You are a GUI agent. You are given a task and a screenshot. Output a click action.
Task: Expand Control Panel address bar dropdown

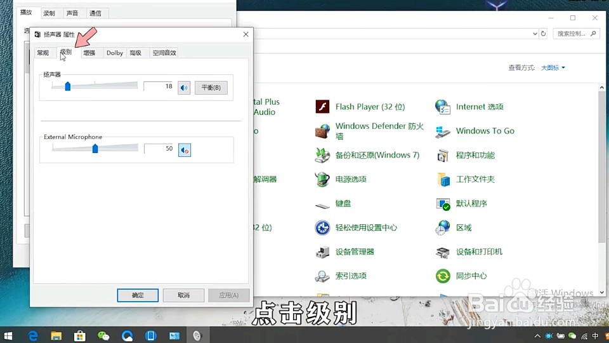pyautogui.click(x=535, y=34)
